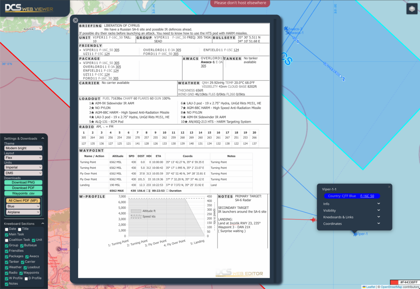420x289 pixels.
Task: Open the F-16C_50 link in popup
Action: pyautogui.click(x=367, y=196)
